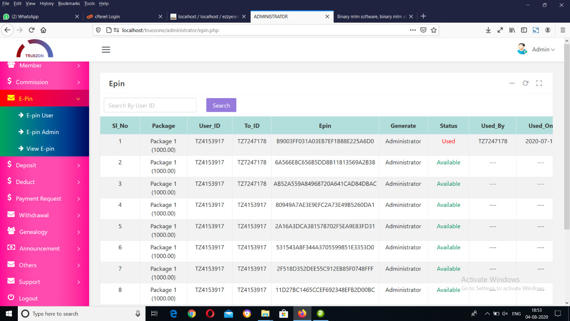Open E-pin Admin page
The width and height of the screenshot is (570, 321).
coord(42,132)
